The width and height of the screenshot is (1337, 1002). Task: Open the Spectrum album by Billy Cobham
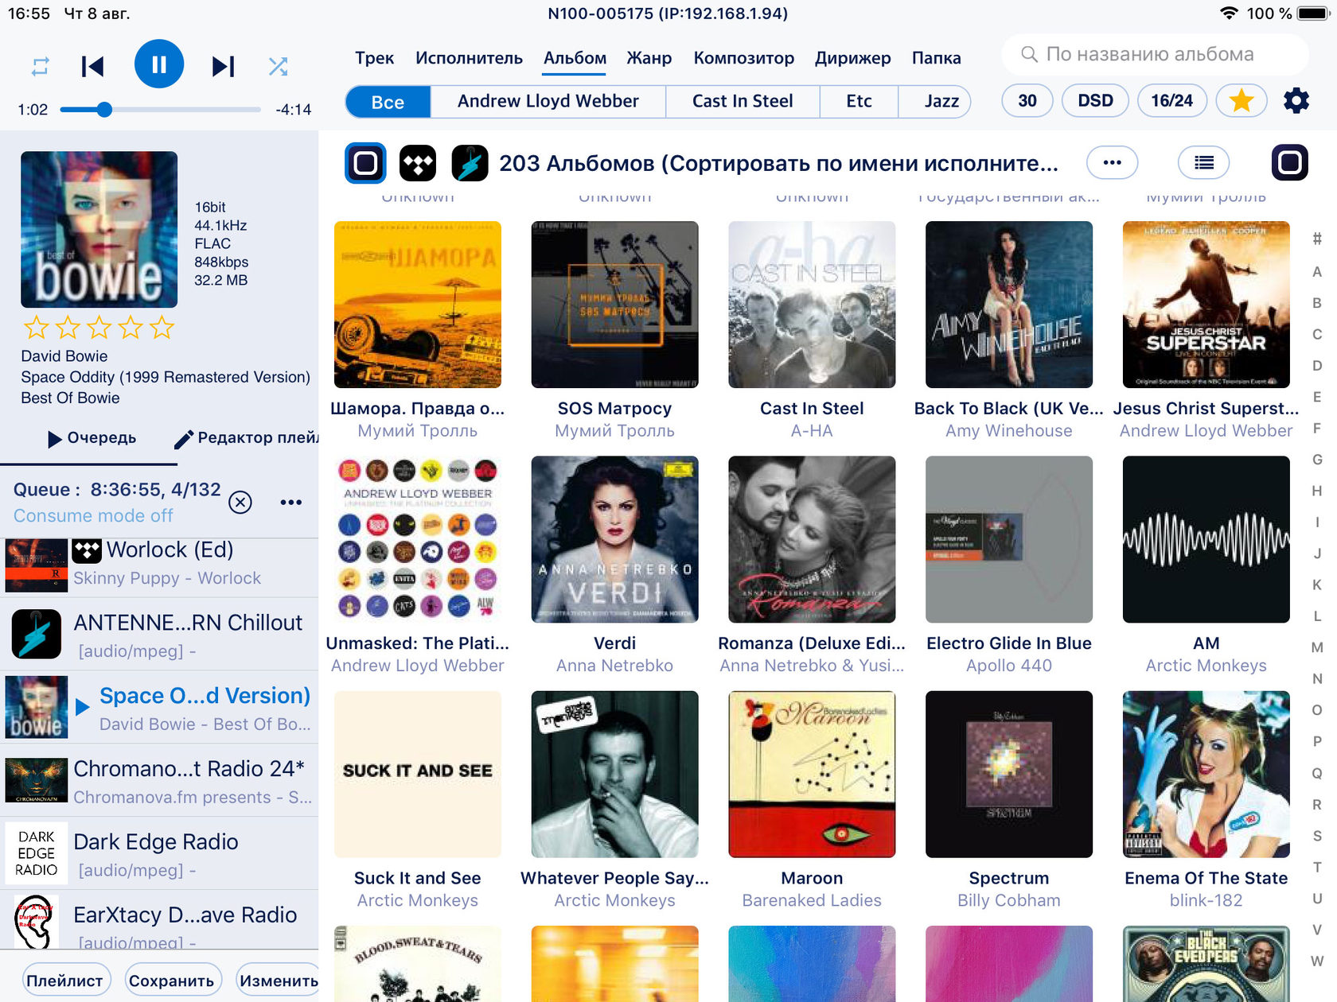pos(1009,774)
